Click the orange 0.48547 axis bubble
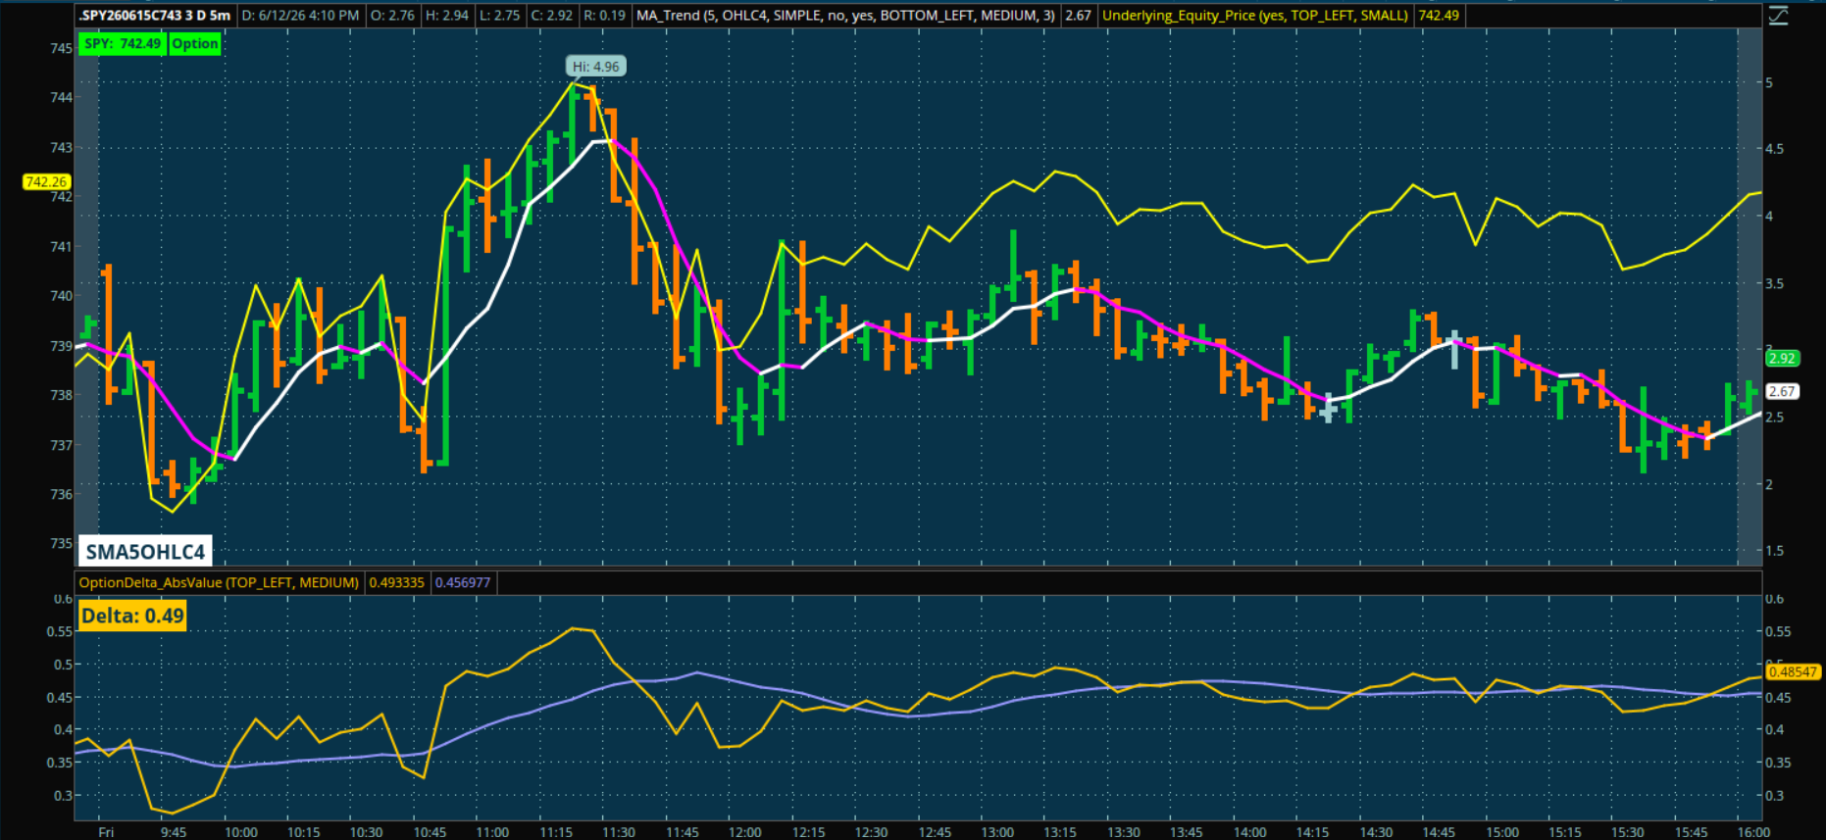This screenshot has height=840, width=1826. 1793,672
